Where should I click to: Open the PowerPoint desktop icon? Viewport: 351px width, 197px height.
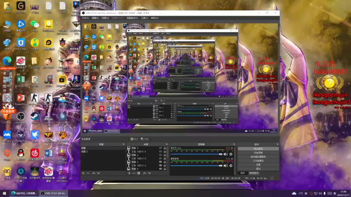click(x=21, y=98)
